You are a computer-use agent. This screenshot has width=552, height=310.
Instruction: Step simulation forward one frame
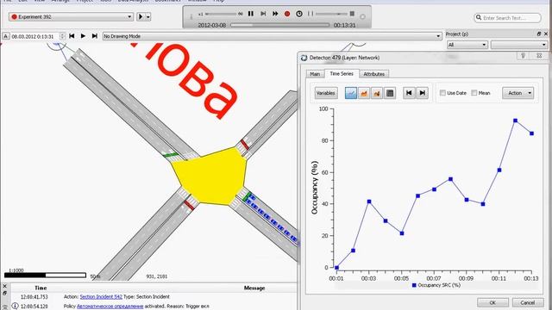tap(263, 14)
